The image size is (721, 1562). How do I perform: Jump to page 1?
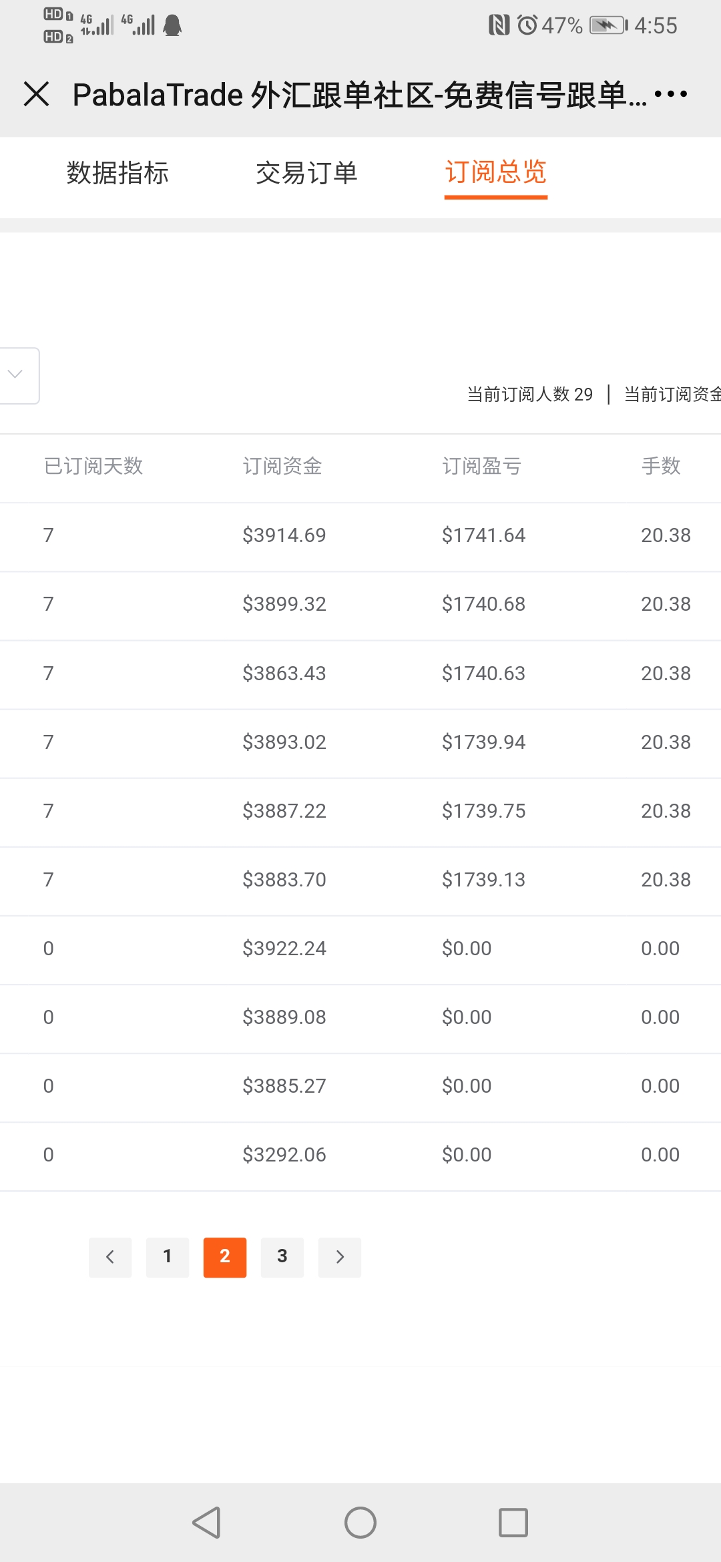point(168,1258)
